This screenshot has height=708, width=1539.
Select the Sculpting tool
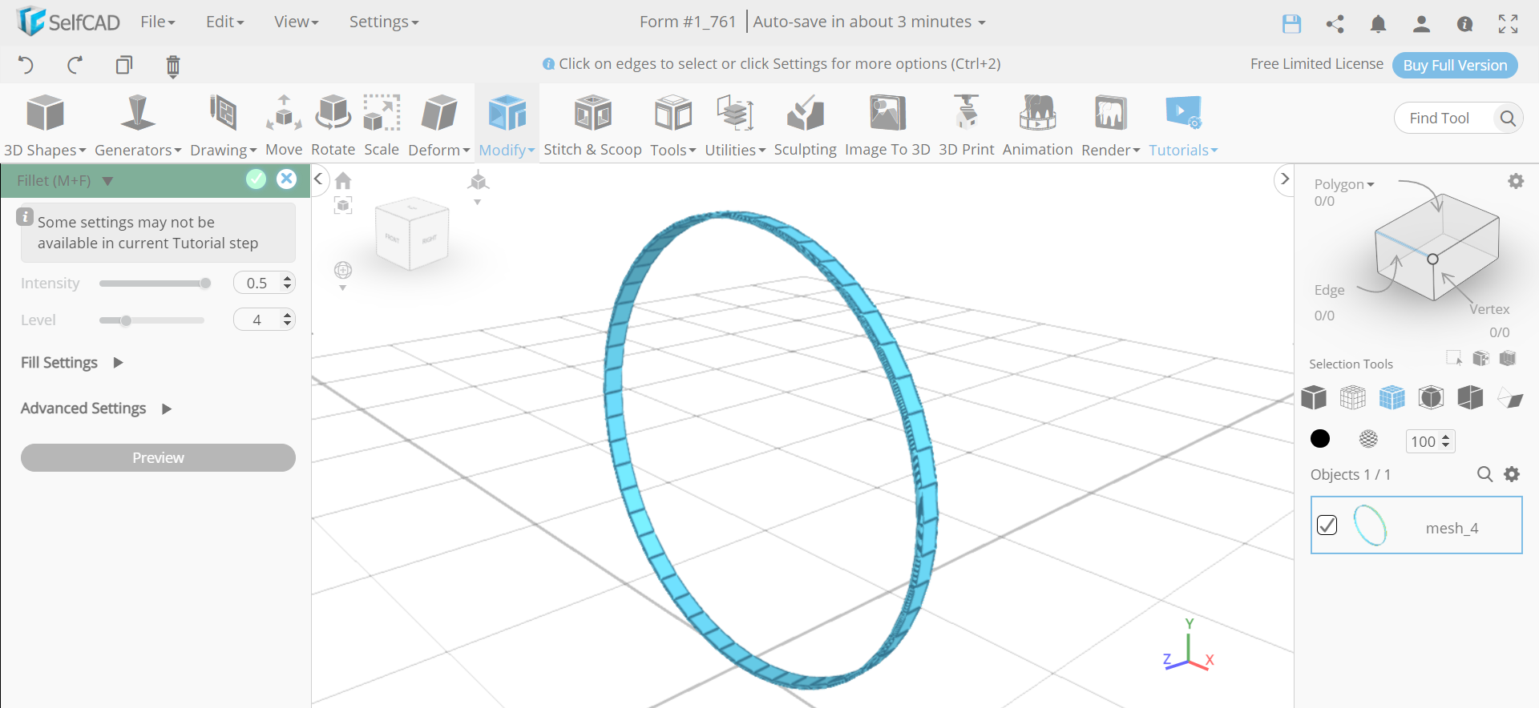(x=805, y=125)
